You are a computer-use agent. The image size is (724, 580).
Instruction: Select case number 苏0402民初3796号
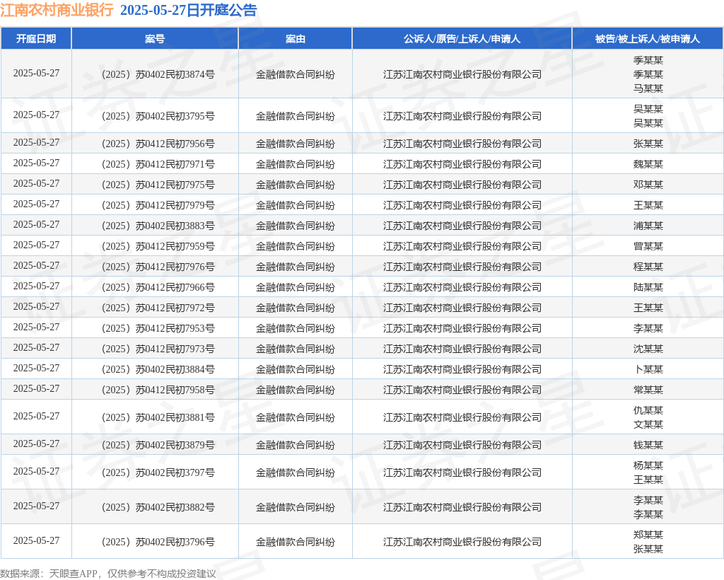click(x=158, y=542)
